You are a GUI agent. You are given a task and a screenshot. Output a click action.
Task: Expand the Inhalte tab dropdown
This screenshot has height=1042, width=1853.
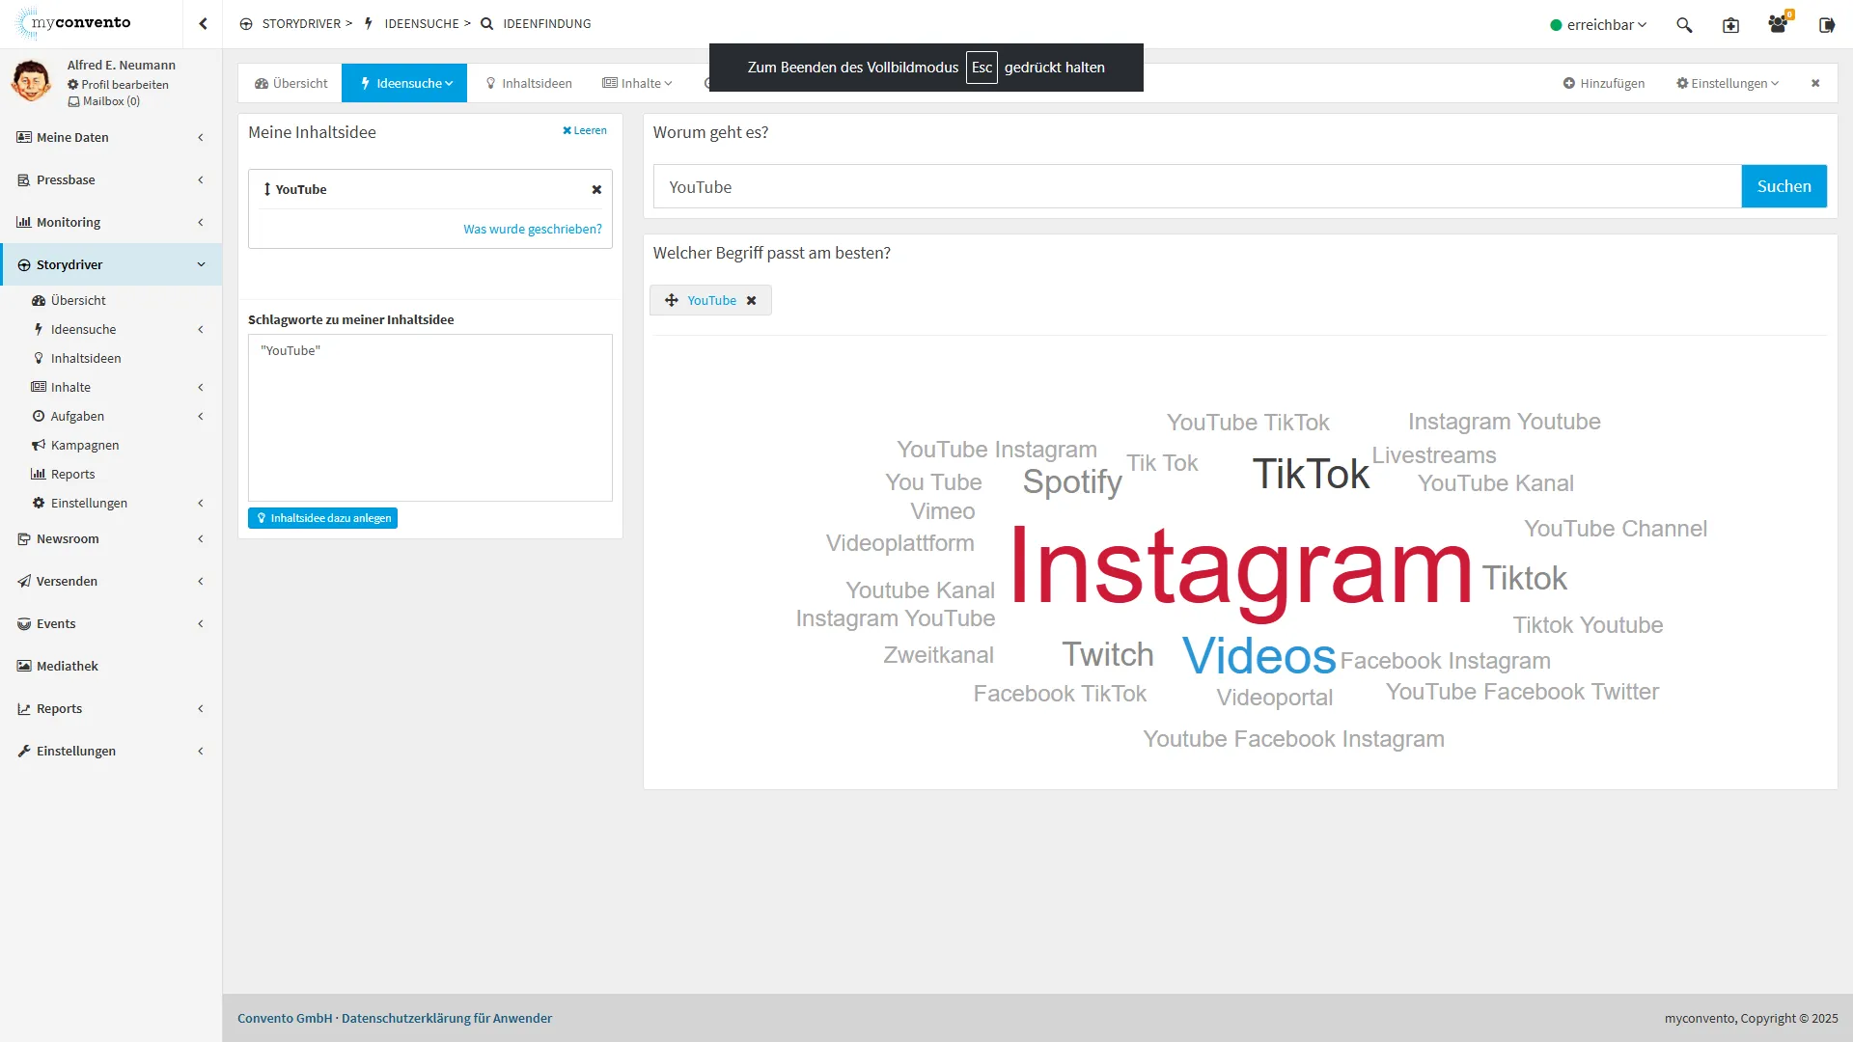pos(638,84)
